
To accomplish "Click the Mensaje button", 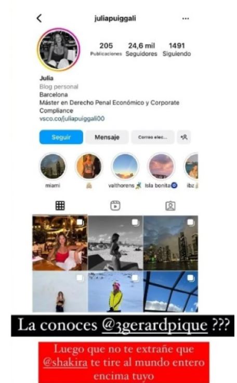I will coord(107,137).
